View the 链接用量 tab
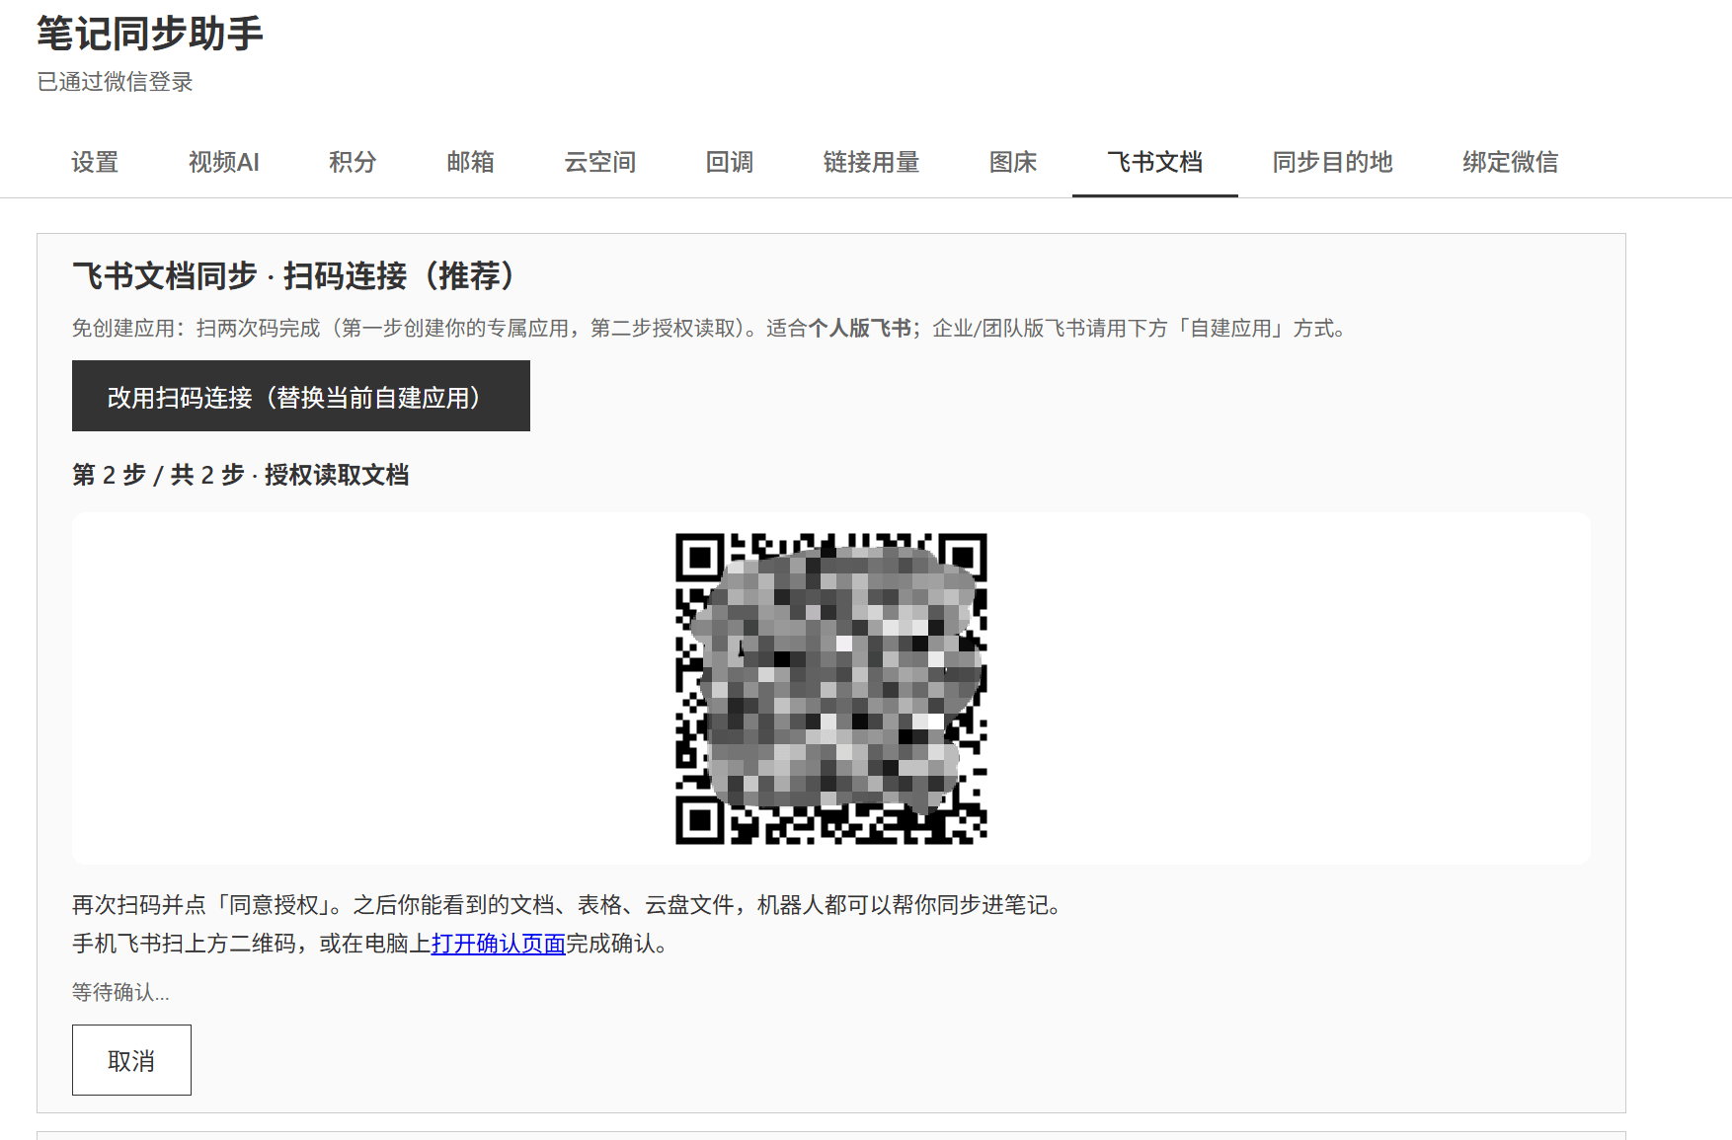Viewport: 1732px width, 1140px height. [871, 162]
